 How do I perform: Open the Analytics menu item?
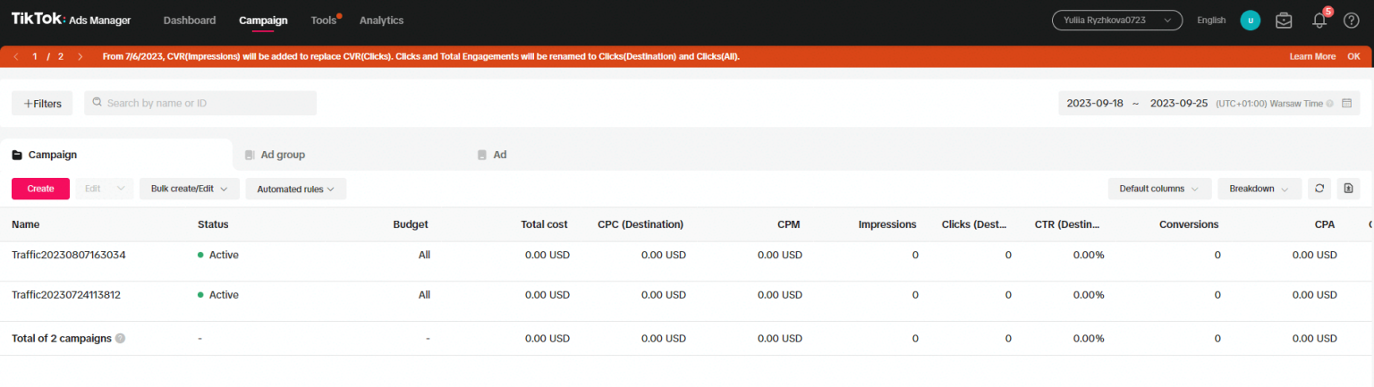pyautogui.click(x=381, y=21)
